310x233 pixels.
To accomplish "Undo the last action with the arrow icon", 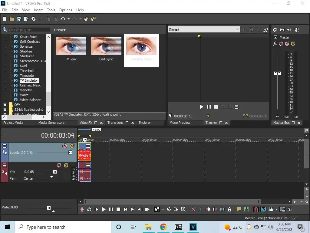I will pos(63,19).
